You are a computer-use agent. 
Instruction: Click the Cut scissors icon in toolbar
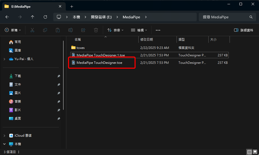32,30
